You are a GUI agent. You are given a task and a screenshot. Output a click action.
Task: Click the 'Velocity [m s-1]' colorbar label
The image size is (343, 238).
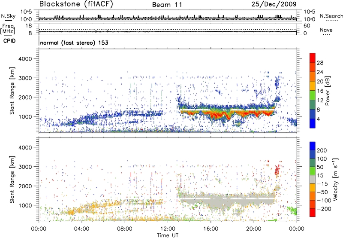point(335,179)
